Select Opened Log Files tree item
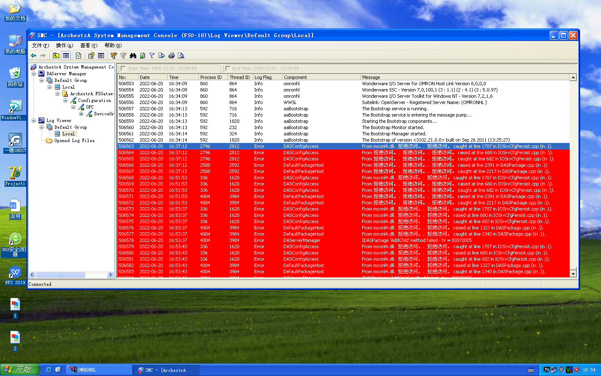The image size is (601, 376). (74, 140)
